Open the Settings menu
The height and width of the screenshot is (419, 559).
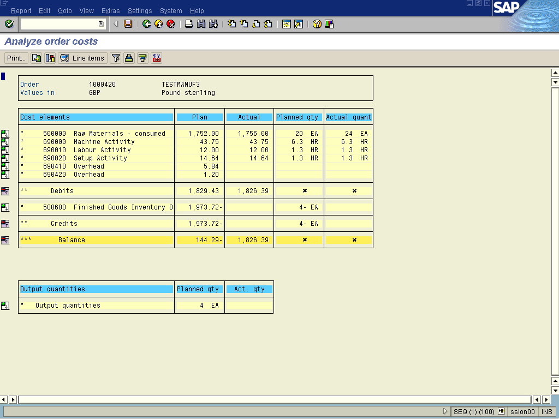pyautogui.click(x=140, y=11)
